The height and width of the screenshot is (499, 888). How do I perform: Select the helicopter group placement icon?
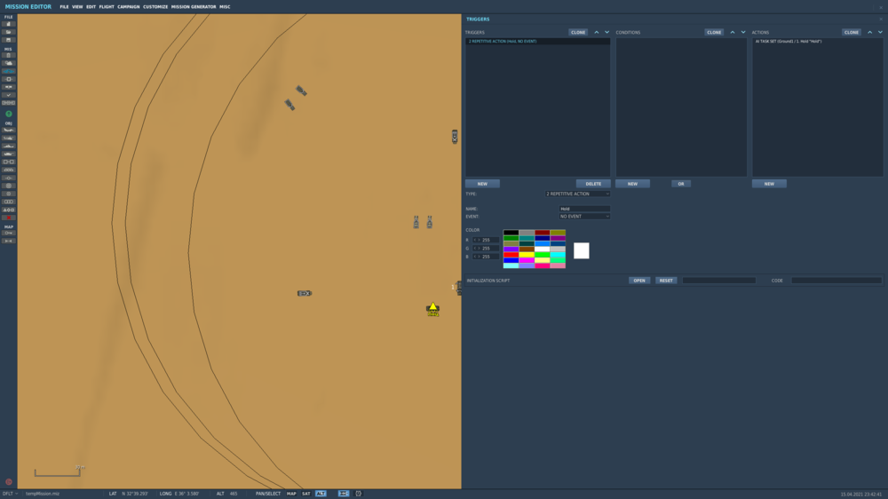pos(9,139)
